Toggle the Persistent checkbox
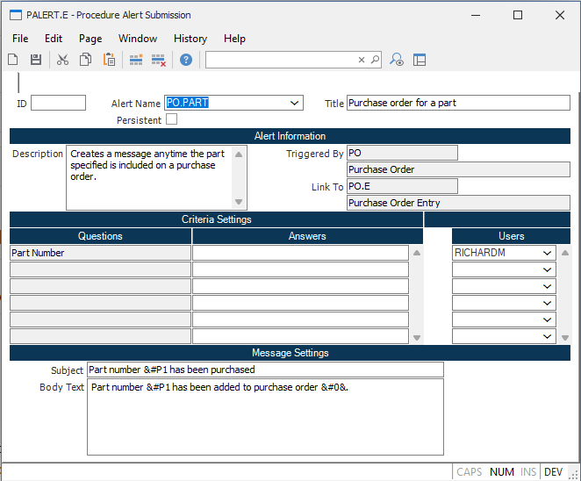Viewport: 581px width, 481px height. point(172,119)
